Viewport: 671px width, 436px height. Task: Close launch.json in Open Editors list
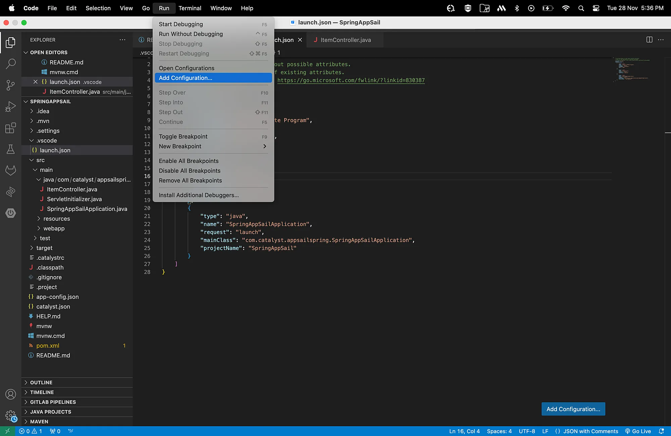[35, 82]
